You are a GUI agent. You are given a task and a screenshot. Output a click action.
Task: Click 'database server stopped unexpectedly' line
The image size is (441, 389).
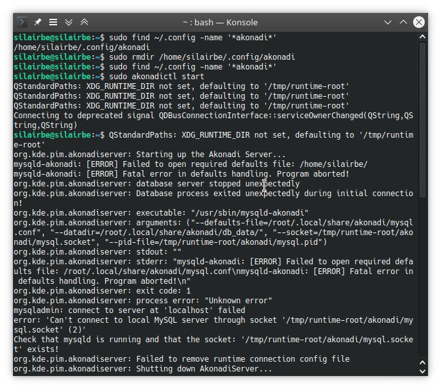coord(157,184)
